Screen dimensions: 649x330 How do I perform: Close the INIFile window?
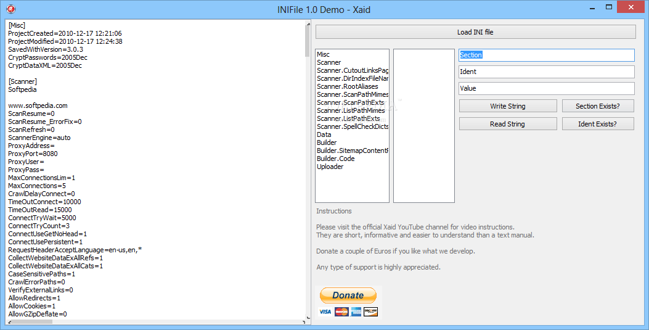631,7
